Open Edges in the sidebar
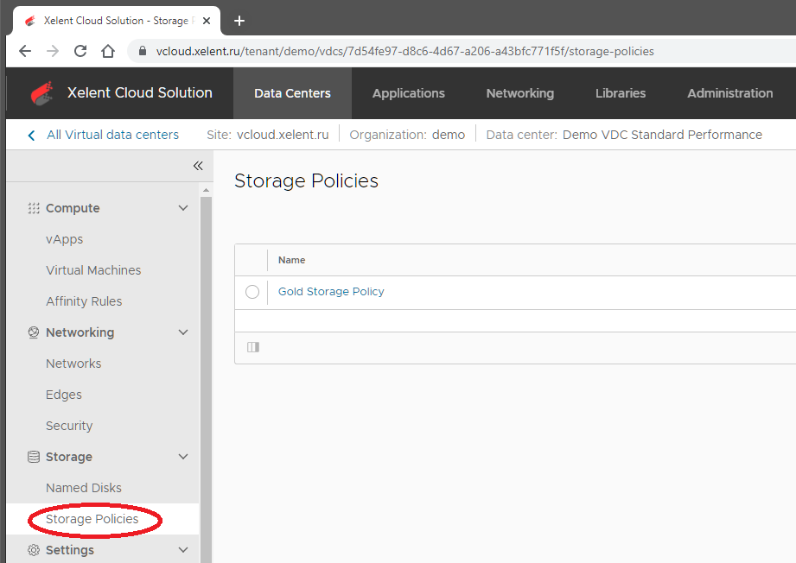The image size is (796, 563). [x=63, y=395]
